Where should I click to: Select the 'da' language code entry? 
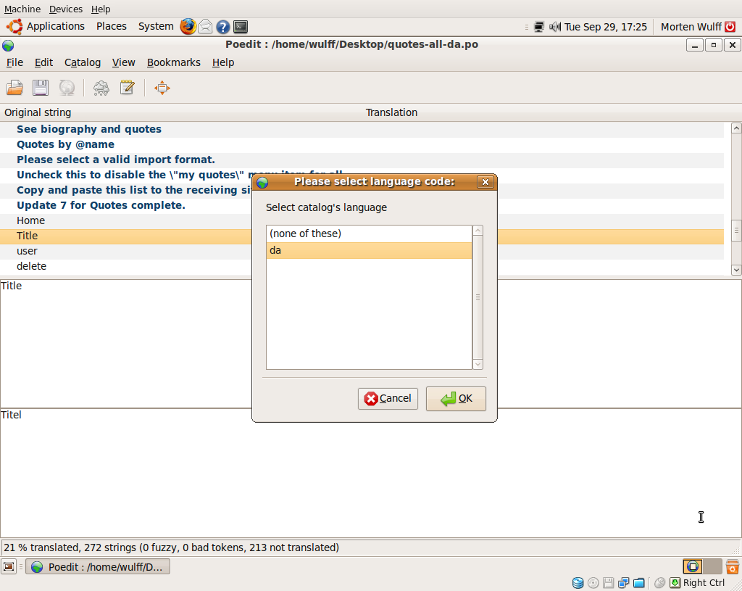coord(369,250)
